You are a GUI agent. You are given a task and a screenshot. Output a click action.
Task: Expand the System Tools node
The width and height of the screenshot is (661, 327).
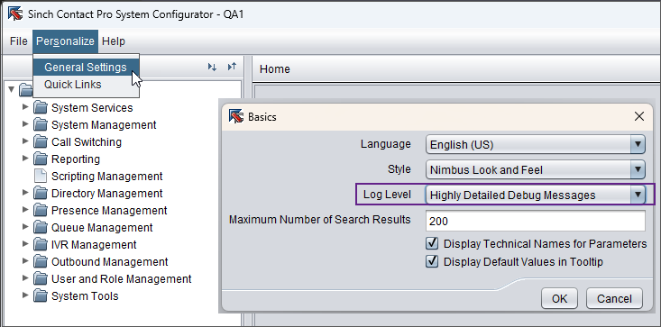(x=25, y=295)
